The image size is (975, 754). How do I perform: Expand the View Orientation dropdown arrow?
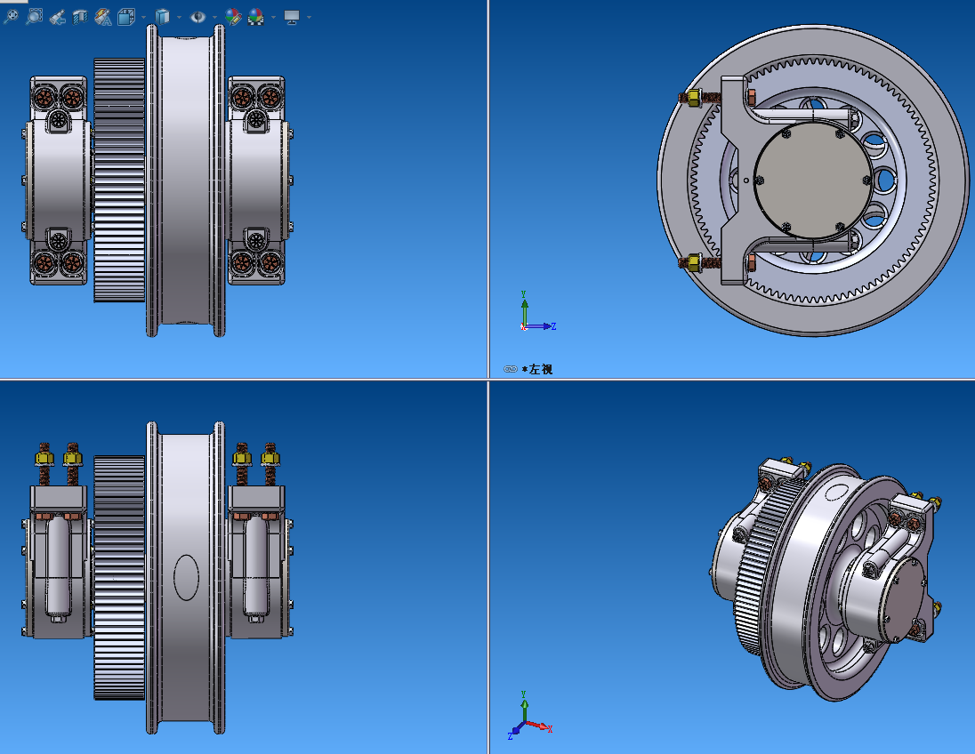coord(143,18)
